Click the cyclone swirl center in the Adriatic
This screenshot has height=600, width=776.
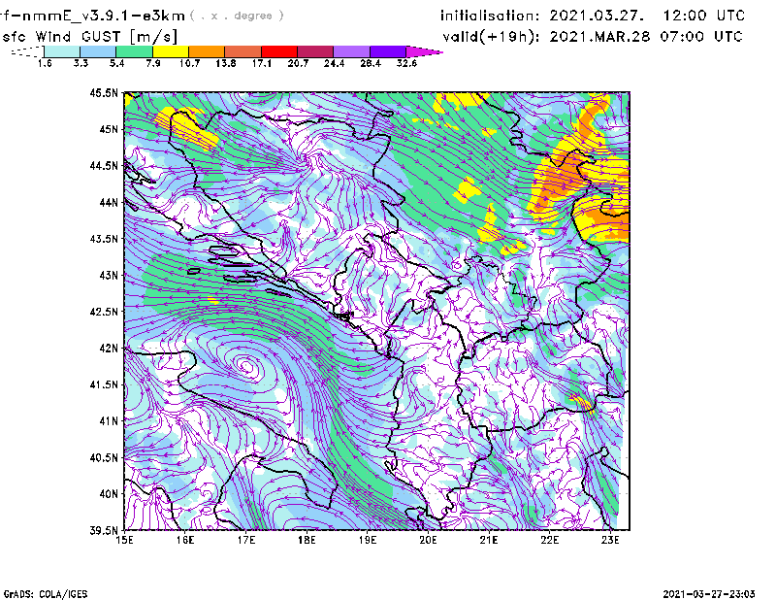coord(246,367)
